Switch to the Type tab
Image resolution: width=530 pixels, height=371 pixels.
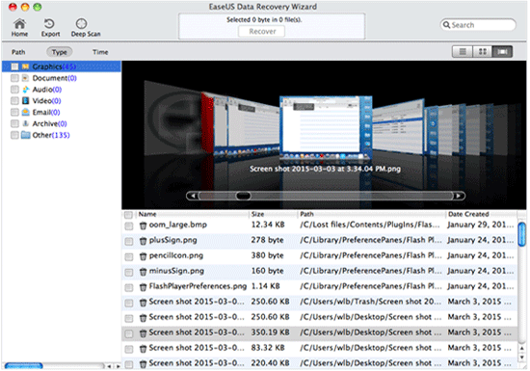tap(59, 52)
